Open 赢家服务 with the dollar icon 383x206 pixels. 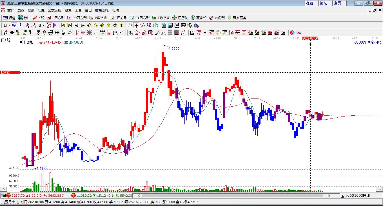coord(237,18)
